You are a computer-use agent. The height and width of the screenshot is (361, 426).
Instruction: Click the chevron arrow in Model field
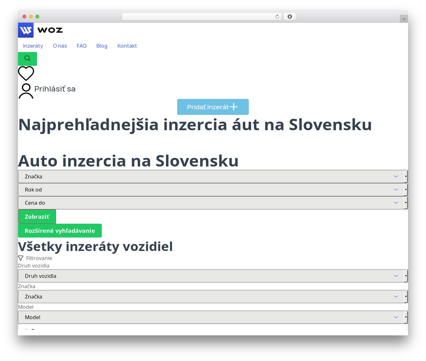(x=396, y=317)
